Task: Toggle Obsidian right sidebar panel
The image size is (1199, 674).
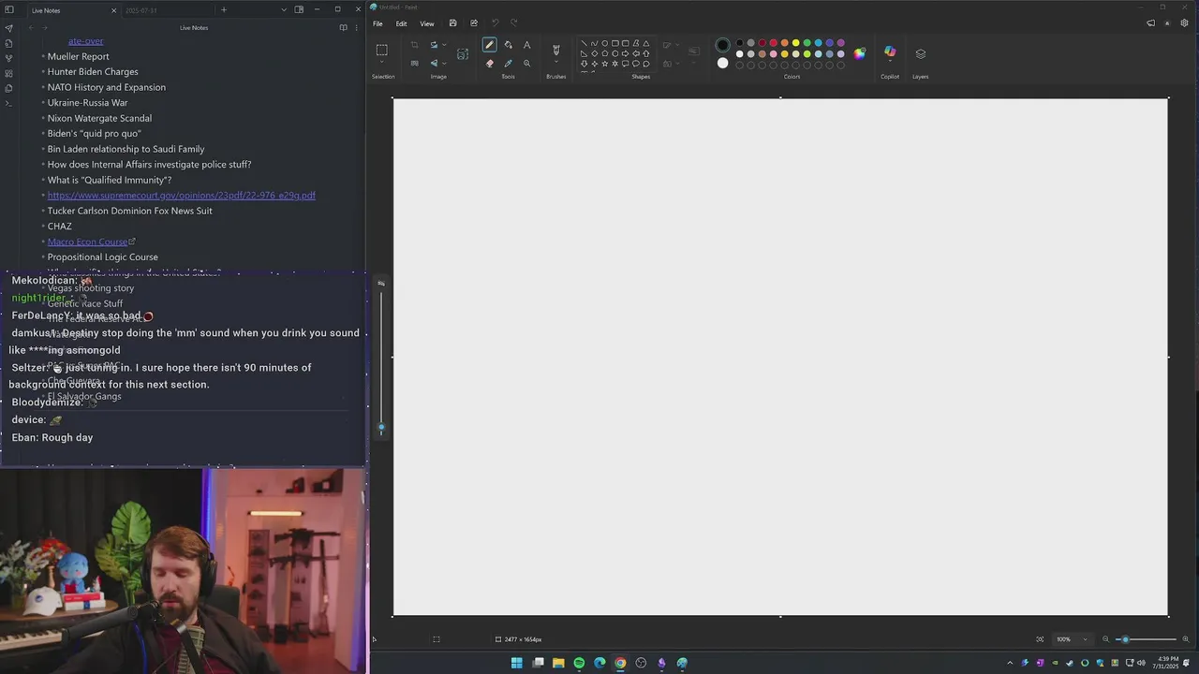Action: click(299, 9)
